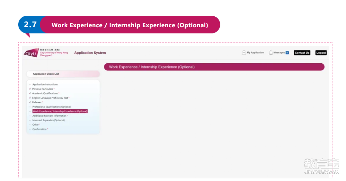
Task: Click the blue Messages count badge
Action: tap(287, 53)
